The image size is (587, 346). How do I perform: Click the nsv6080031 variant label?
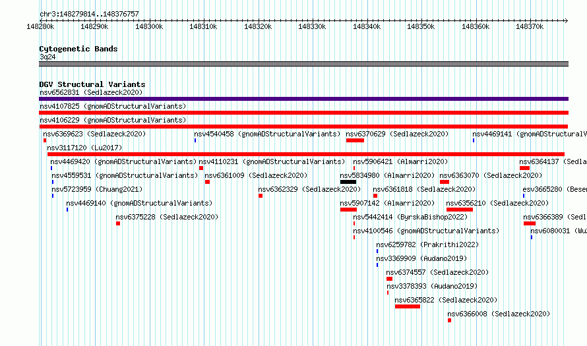(559, 231)
